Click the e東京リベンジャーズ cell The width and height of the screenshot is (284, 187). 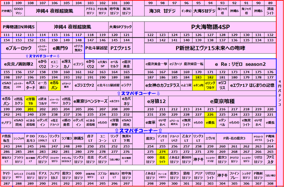[90, 101]
